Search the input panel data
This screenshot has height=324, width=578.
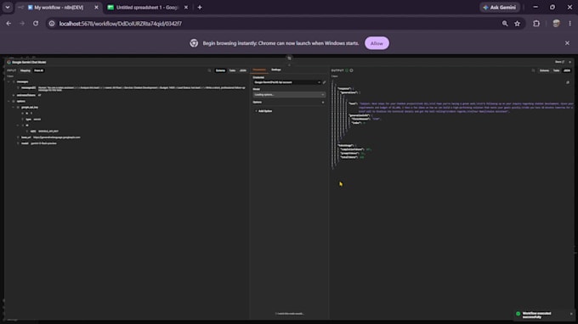pos(209,70)
